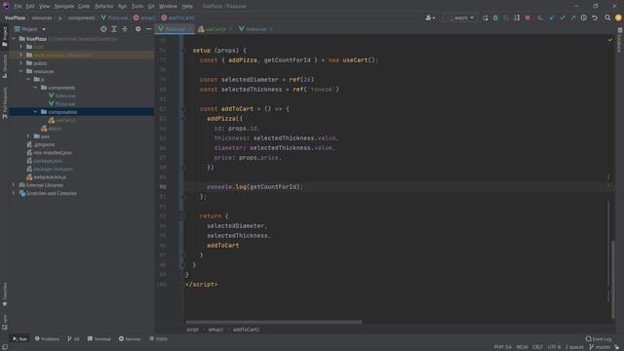624x351 pixels.
Task: Click the collapse all icon in Project panel
Action: 125,29
